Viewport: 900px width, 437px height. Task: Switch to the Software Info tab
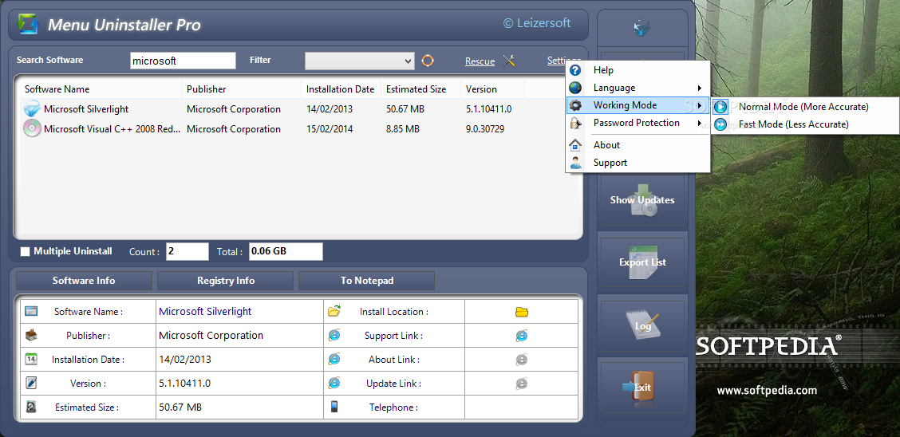coord(84,281)
